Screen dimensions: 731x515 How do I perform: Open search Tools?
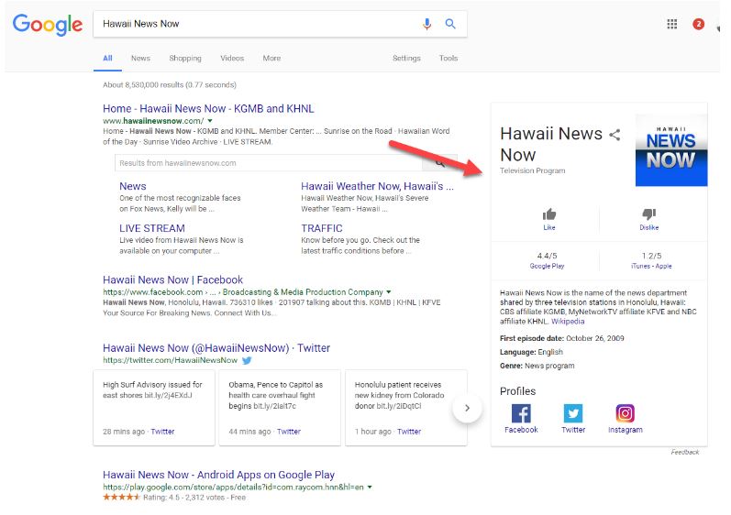448,59
